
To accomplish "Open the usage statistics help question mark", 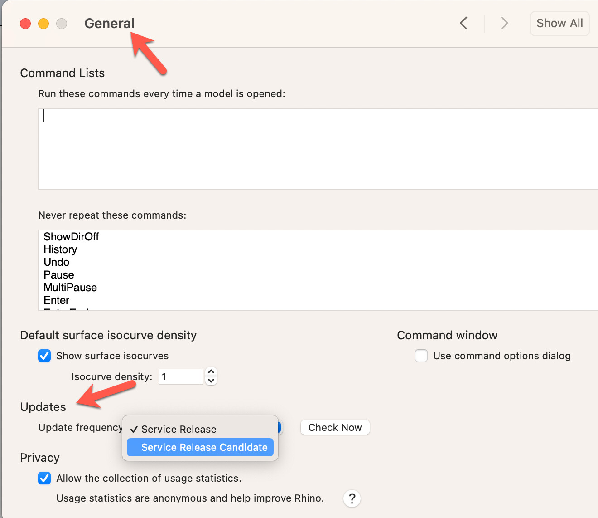I will coord(352,498).
